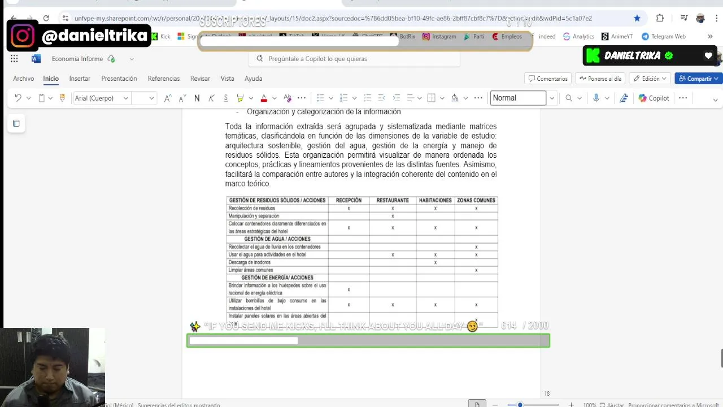Click the Ponerse al día button
The image size is (723, 407).
coord(600,79)
